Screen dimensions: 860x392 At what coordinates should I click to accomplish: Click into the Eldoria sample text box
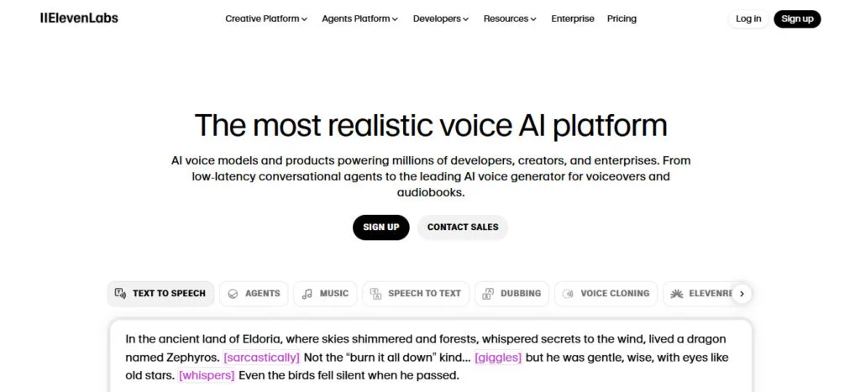coord(429,357)
